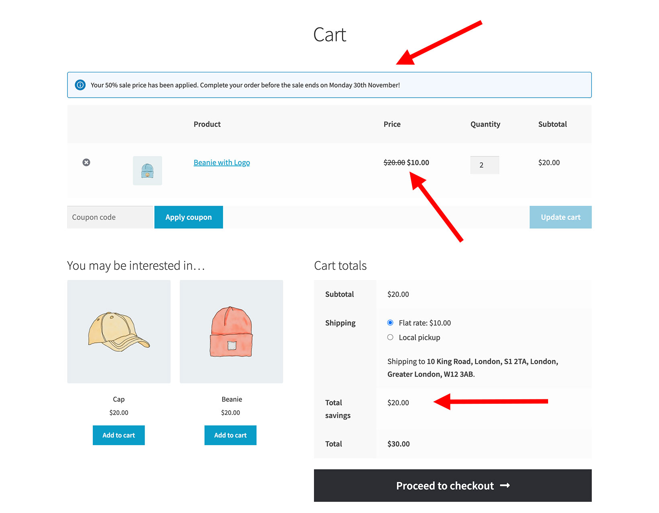Click the blue info icon in the sale notice

pos(80,85)
